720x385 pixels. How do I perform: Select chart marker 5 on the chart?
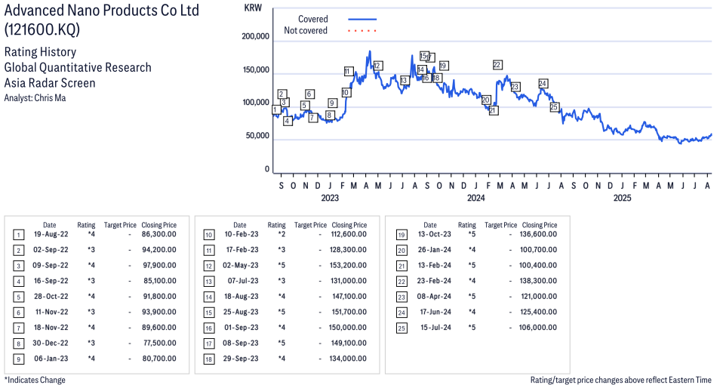coord(304,106)
